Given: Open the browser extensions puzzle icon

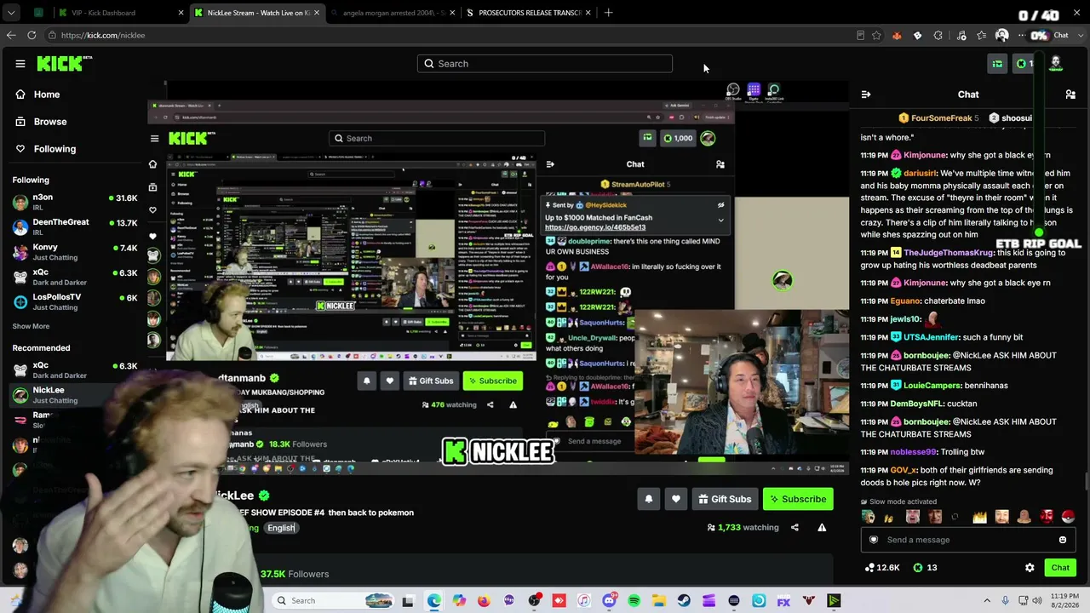Looking at the screenshot, I should point(938,36).
